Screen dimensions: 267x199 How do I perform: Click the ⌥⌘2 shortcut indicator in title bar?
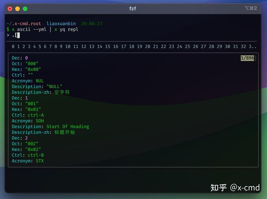click(250, 8)
